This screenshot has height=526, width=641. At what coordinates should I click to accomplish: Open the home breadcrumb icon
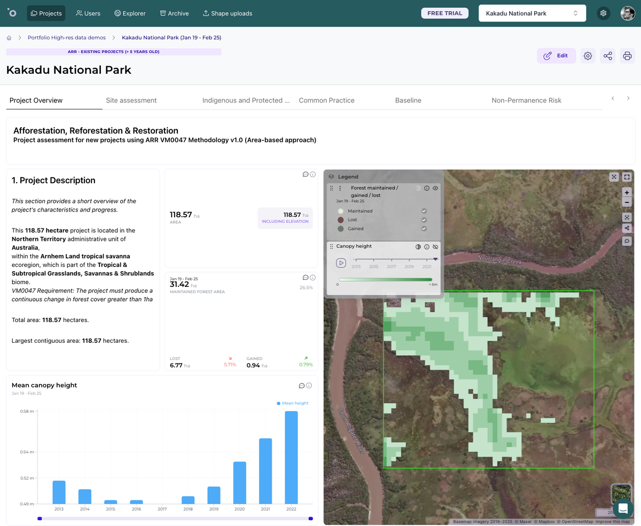coord(9,38)
